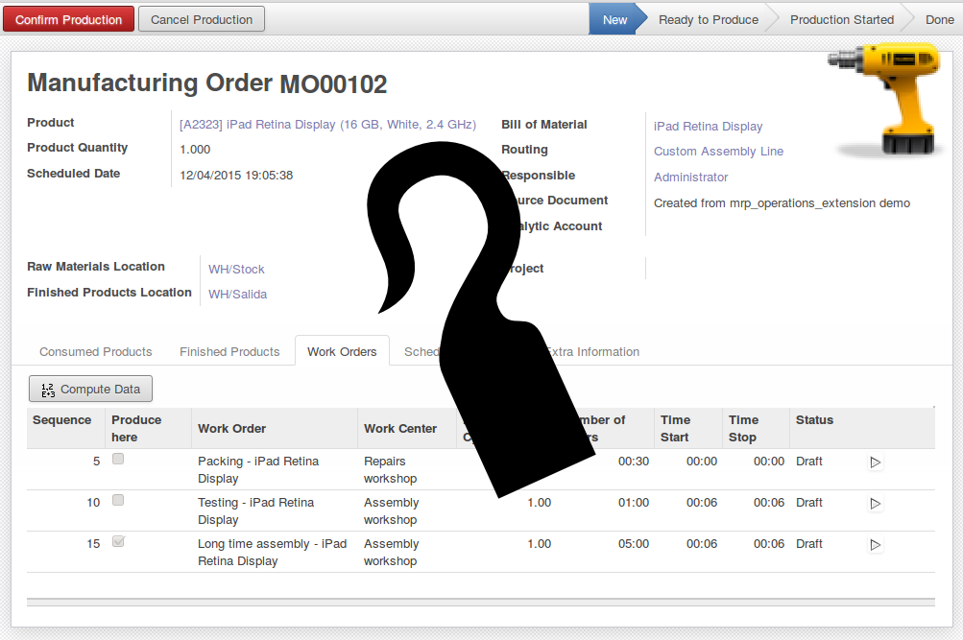The height and width of the screenshot is (640, 963).
Task: Open the iPad Retina Display product link
Action: click(326, 123)
